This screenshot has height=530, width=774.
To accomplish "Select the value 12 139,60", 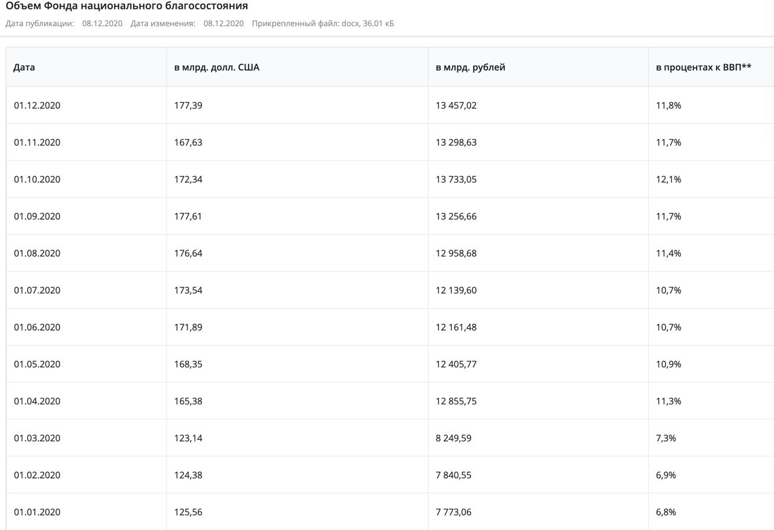I will [x=456, y=290].
